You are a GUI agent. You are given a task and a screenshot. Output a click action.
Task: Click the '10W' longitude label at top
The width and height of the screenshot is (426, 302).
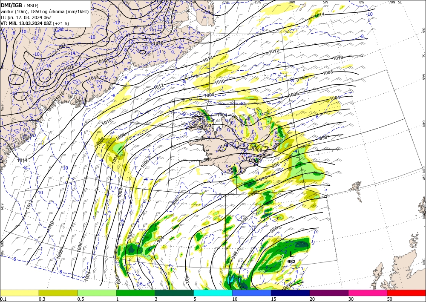coord(291,2)
